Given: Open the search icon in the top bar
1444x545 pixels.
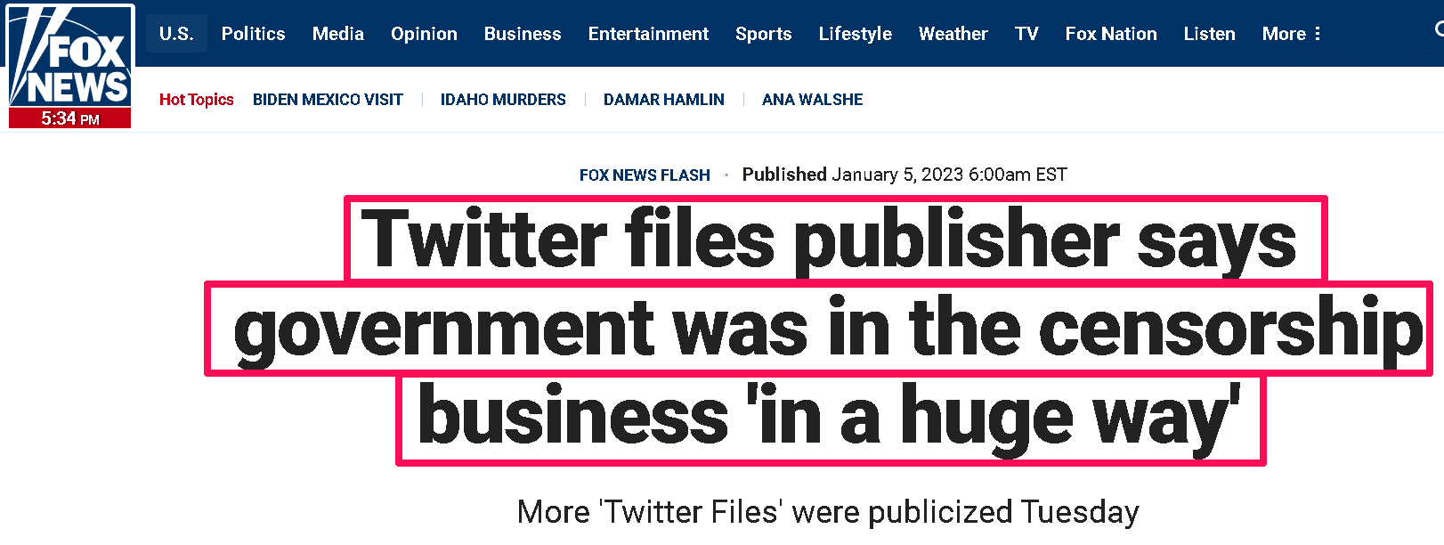Looking at the screenshot, I should click(x=1439, y=31).
